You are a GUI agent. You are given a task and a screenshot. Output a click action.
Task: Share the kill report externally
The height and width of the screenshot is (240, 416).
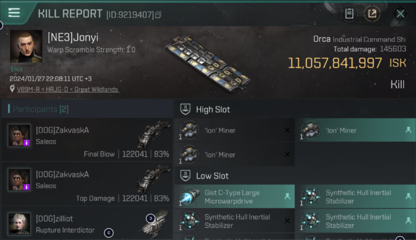372,13
